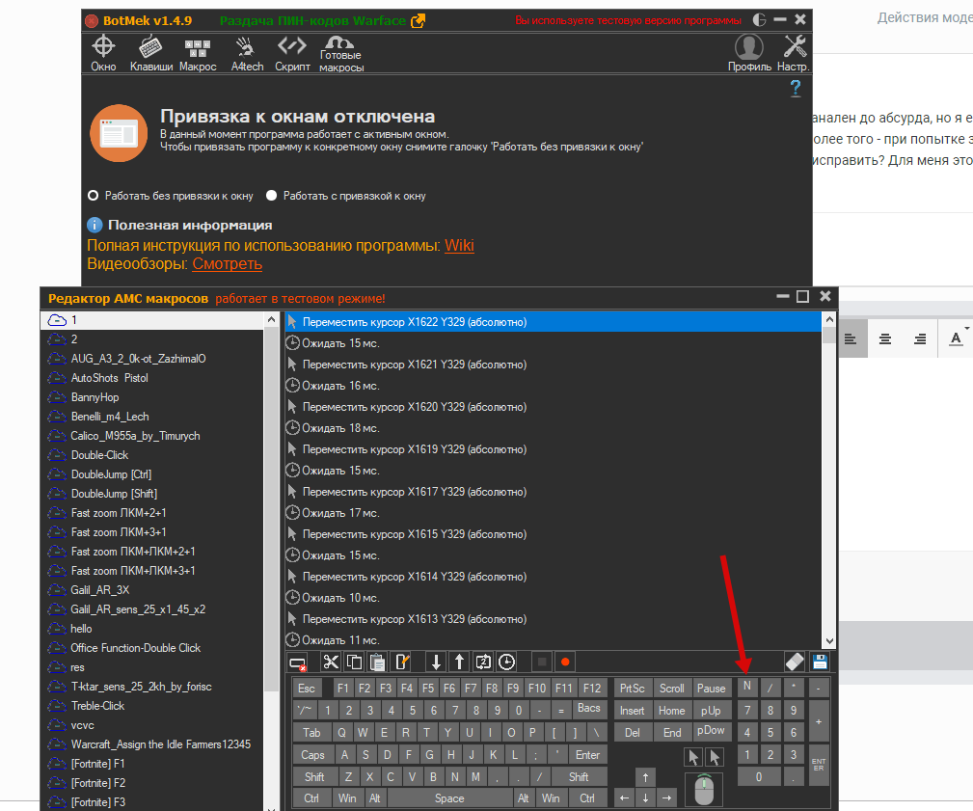Click the Home key on the virtual keyboard
This screenshot has width=973, height=811.
click(x=671, y=711)
